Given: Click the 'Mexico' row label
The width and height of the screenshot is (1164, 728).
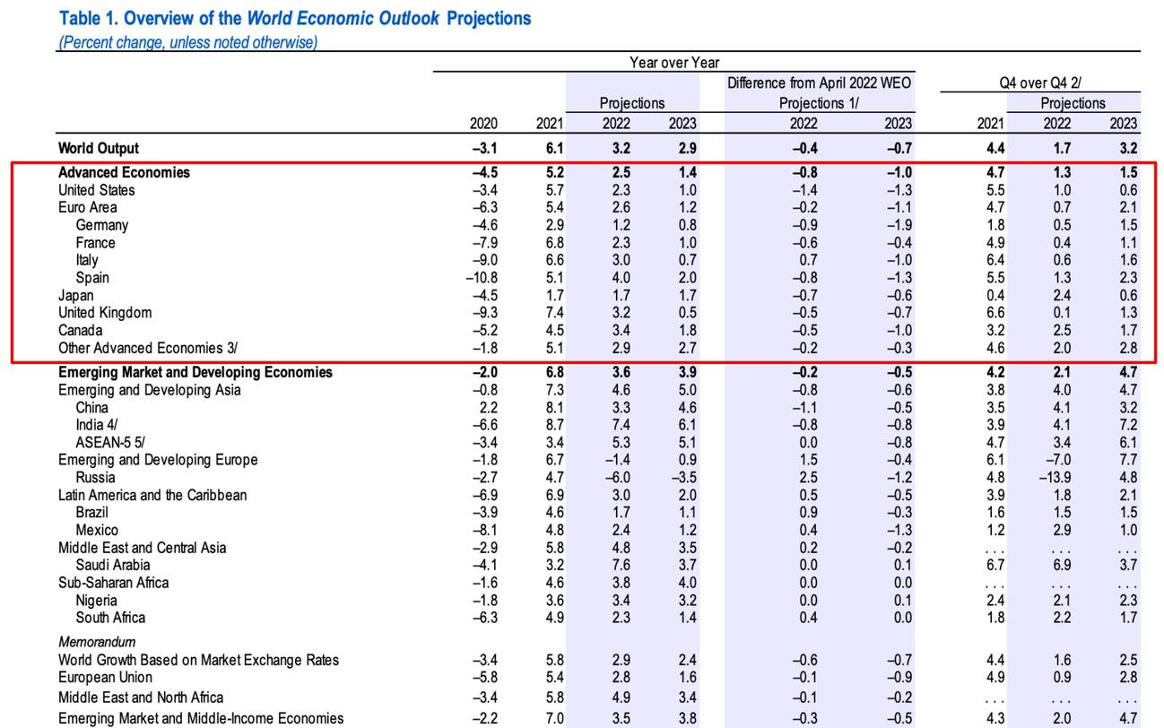Looking at the screenshot, I should [x=97, y=530].
